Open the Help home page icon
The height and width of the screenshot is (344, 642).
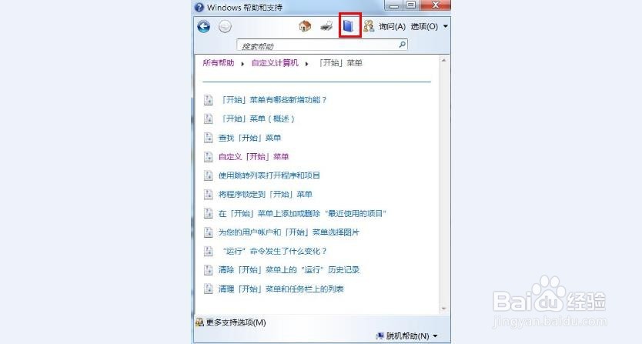[x=305, y=26]
